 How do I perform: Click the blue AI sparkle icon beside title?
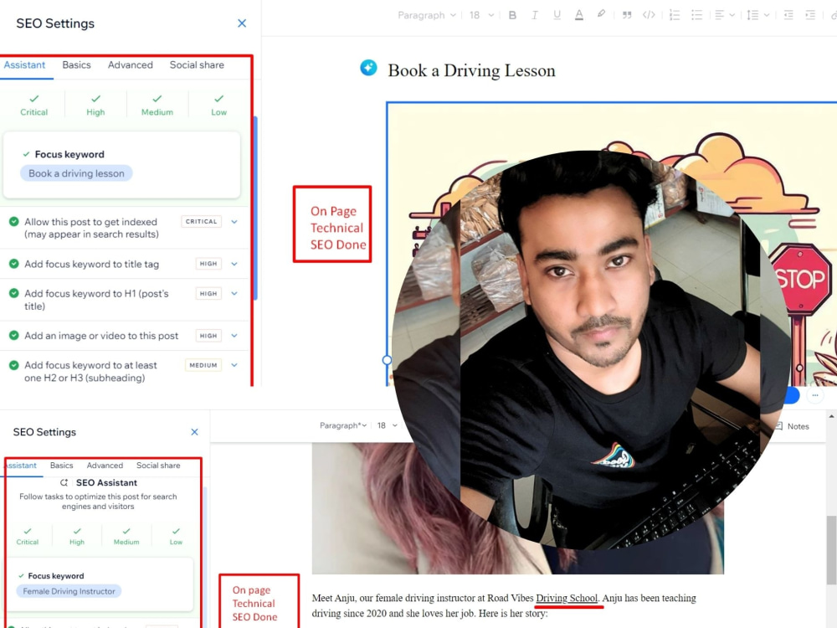tap(368, 68)
